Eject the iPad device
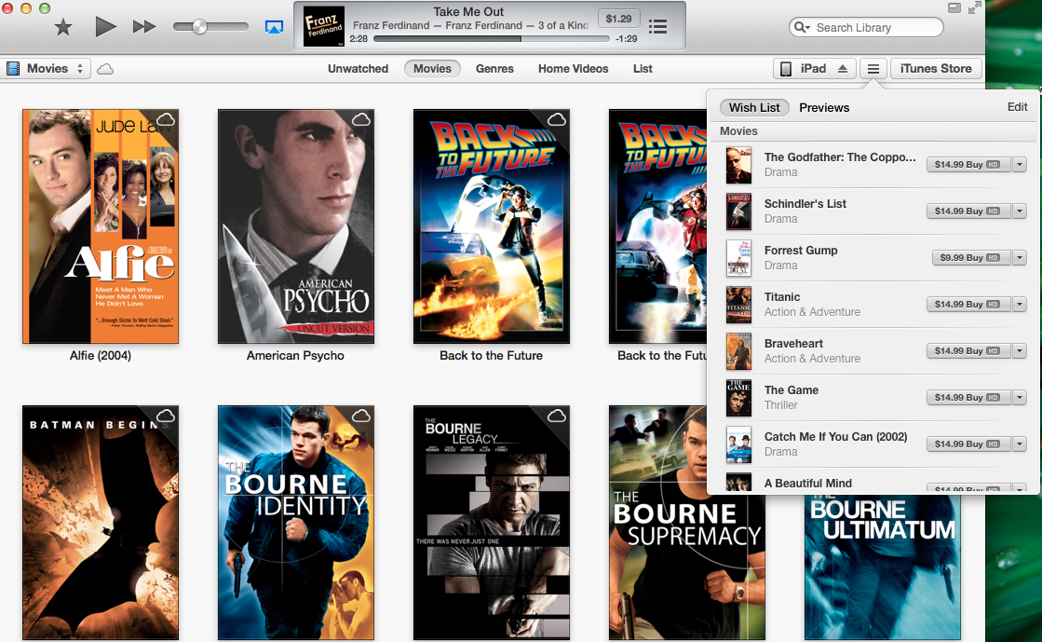The image size is (1042, 642). click(x=843, y=69)
